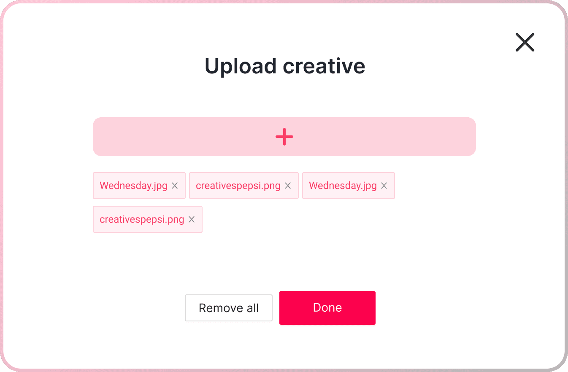Click the pink upload drop zone bar

point(284,137)
